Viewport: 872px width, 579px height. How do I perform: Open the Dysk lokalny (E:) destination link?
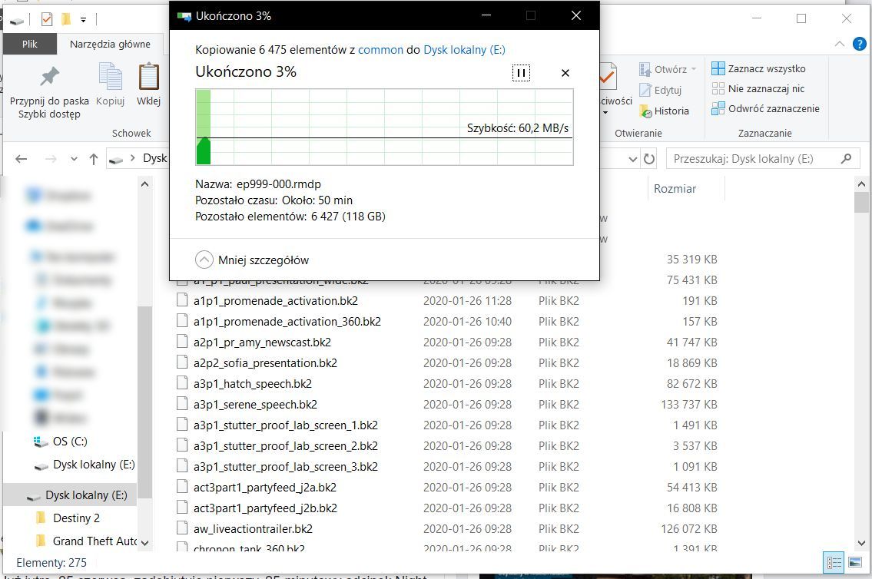coord(464,49)
